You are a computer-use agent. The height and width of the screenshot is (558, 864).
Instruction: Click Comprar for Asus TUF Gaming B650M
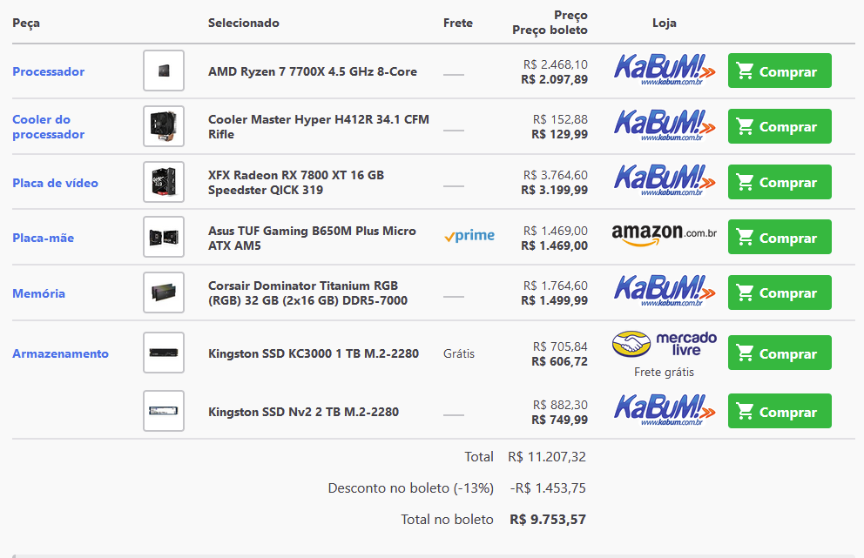pyautogui.click(x=780, y=237)
